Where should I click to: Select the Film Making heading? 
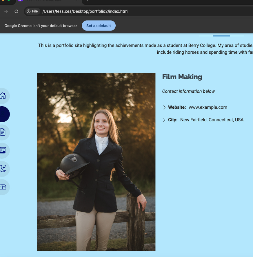(x=182, y=77)
